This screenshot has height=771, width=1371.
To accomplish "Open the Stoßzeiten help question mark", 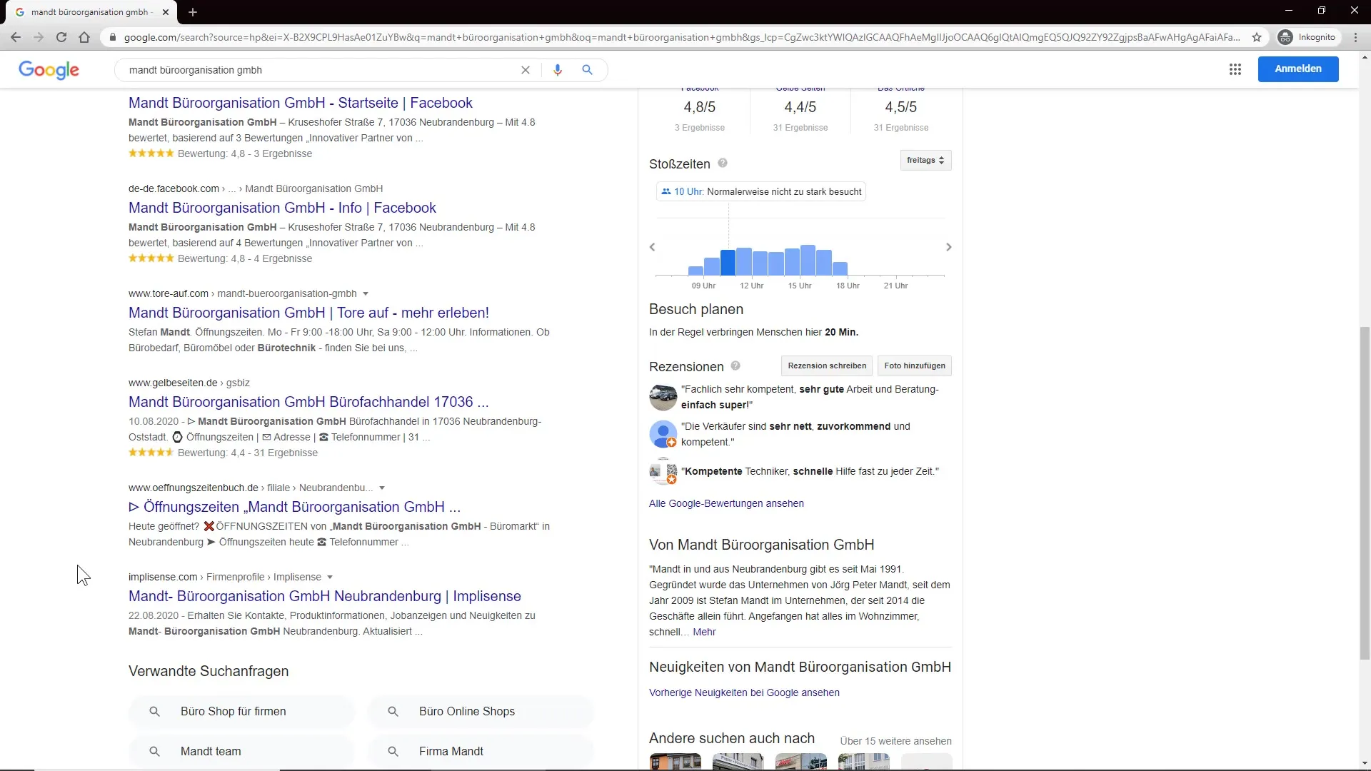I will [x=723, y=163].
